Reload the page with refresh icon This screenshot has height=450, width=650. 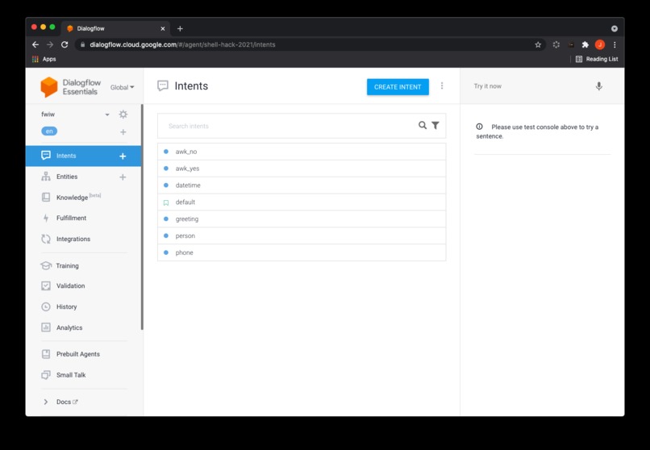pos(65,44)
